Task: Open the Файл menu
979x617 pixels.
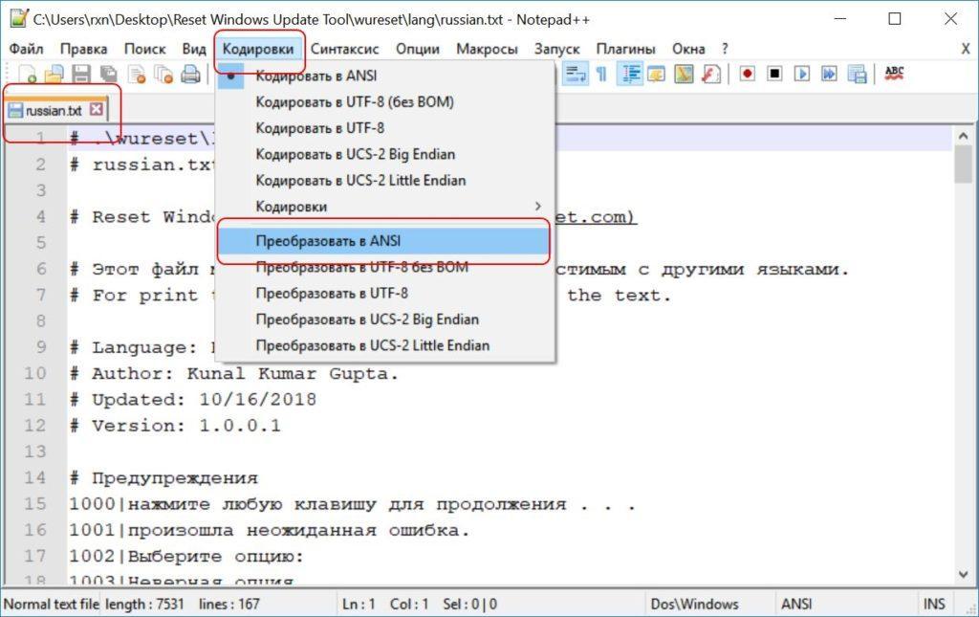Action: coord(26,49)
